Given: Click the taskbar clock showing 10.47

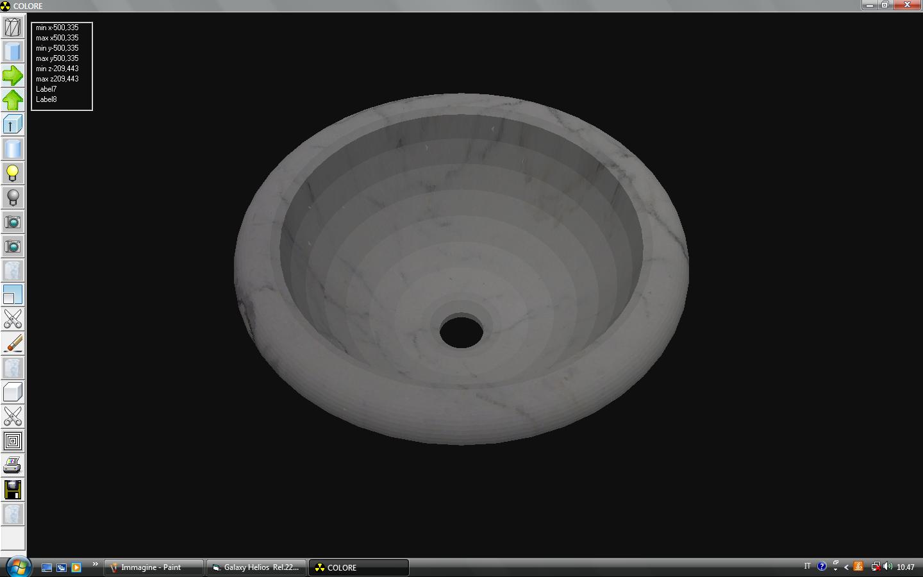Looking at the screenshot, I should click(905, 567).
